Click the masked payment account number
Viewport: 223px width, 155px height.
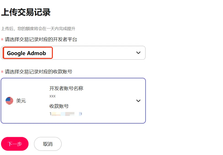click(65, 114)
